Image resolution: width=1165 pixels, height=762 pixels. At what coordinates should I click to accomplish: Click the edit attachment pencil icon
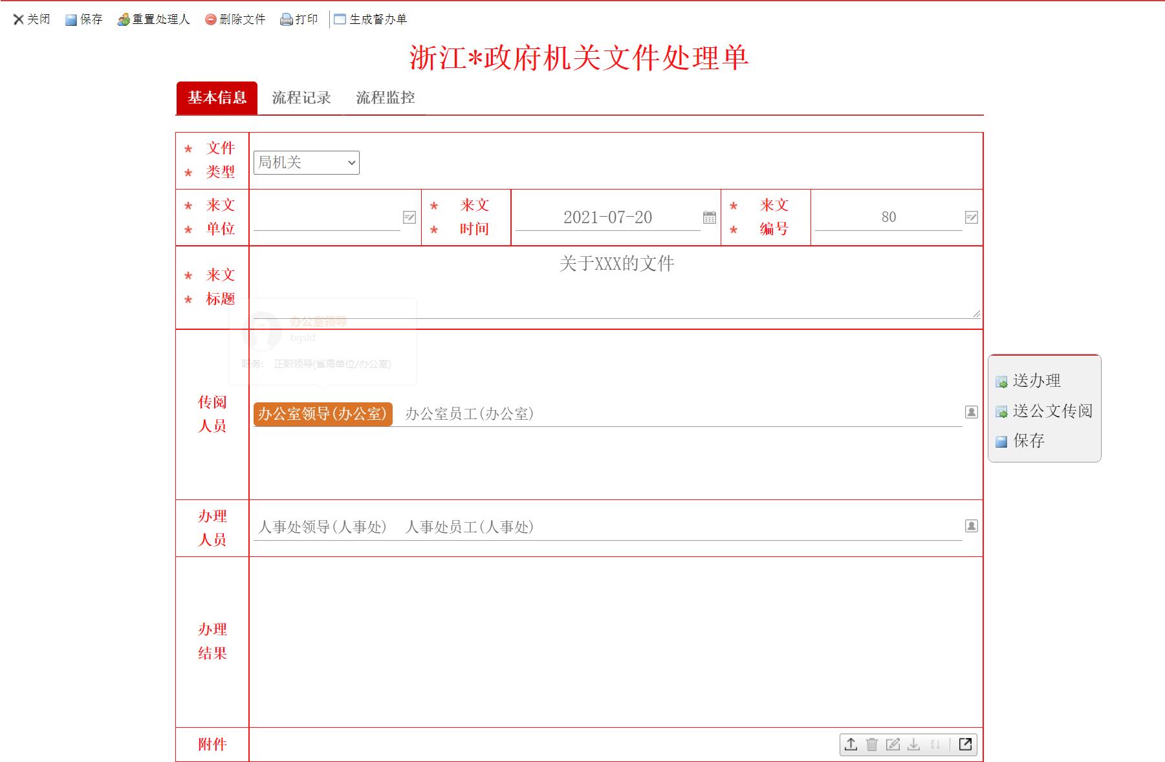(x=893, y=745)
